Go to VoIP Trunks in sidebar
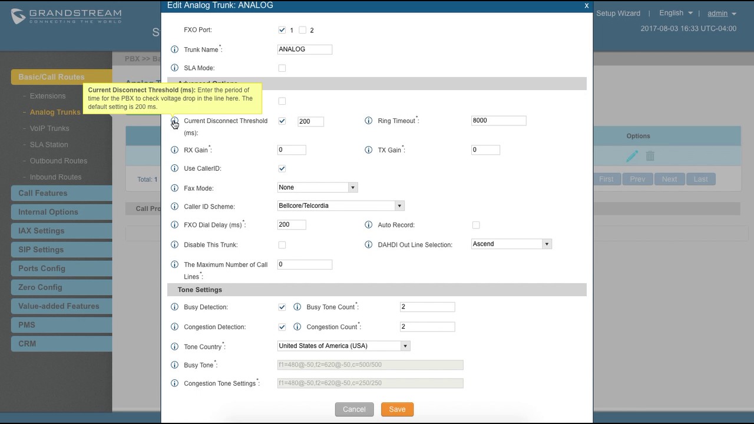This screenshot has height=424, width=754. pos(49,128)
